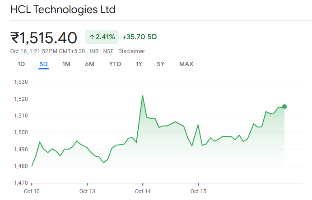Click the Oct 14 peak on chart
Viewport: 312px width, 200px height.
pos(143,95)
